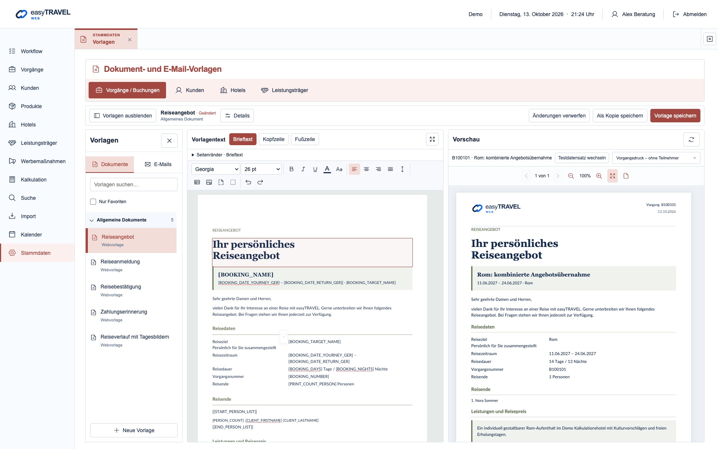Click Vorlage speichern button
The width and height of the screenshot is (718, 449).
coord(675,116)
